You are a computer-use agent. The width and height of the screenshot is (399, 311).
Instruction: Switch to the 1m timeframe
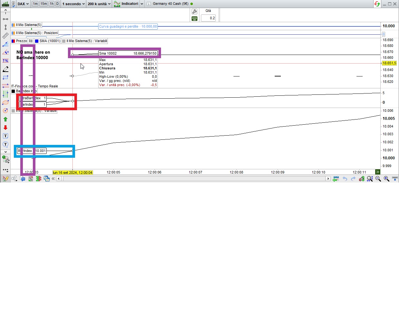pos(35,4)
